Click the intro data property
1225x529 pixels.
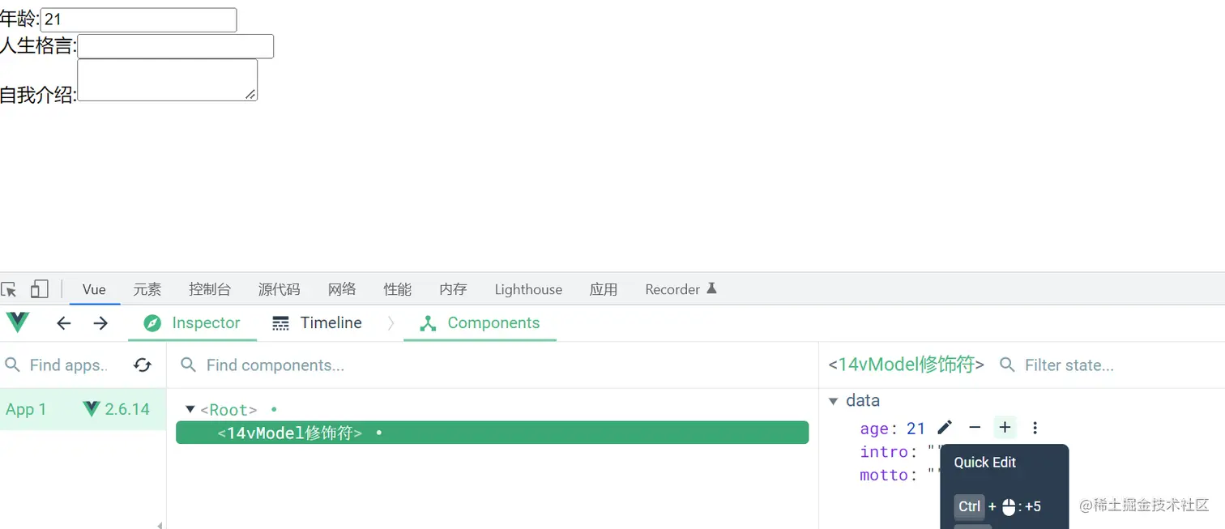884,451
